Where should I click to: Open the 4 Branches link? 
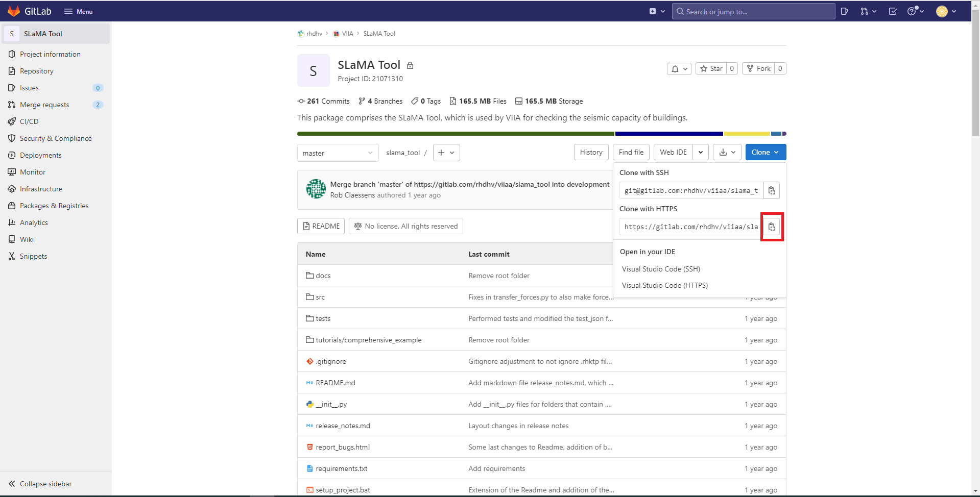pyautogui.click(x=380, y=101)
